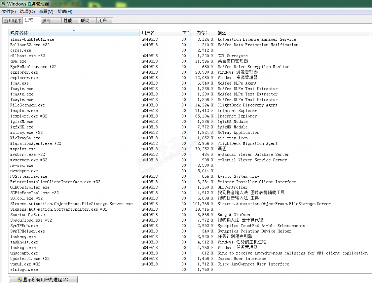
Task: Open the 查看(V) menu
Action: tap(46, 11)
